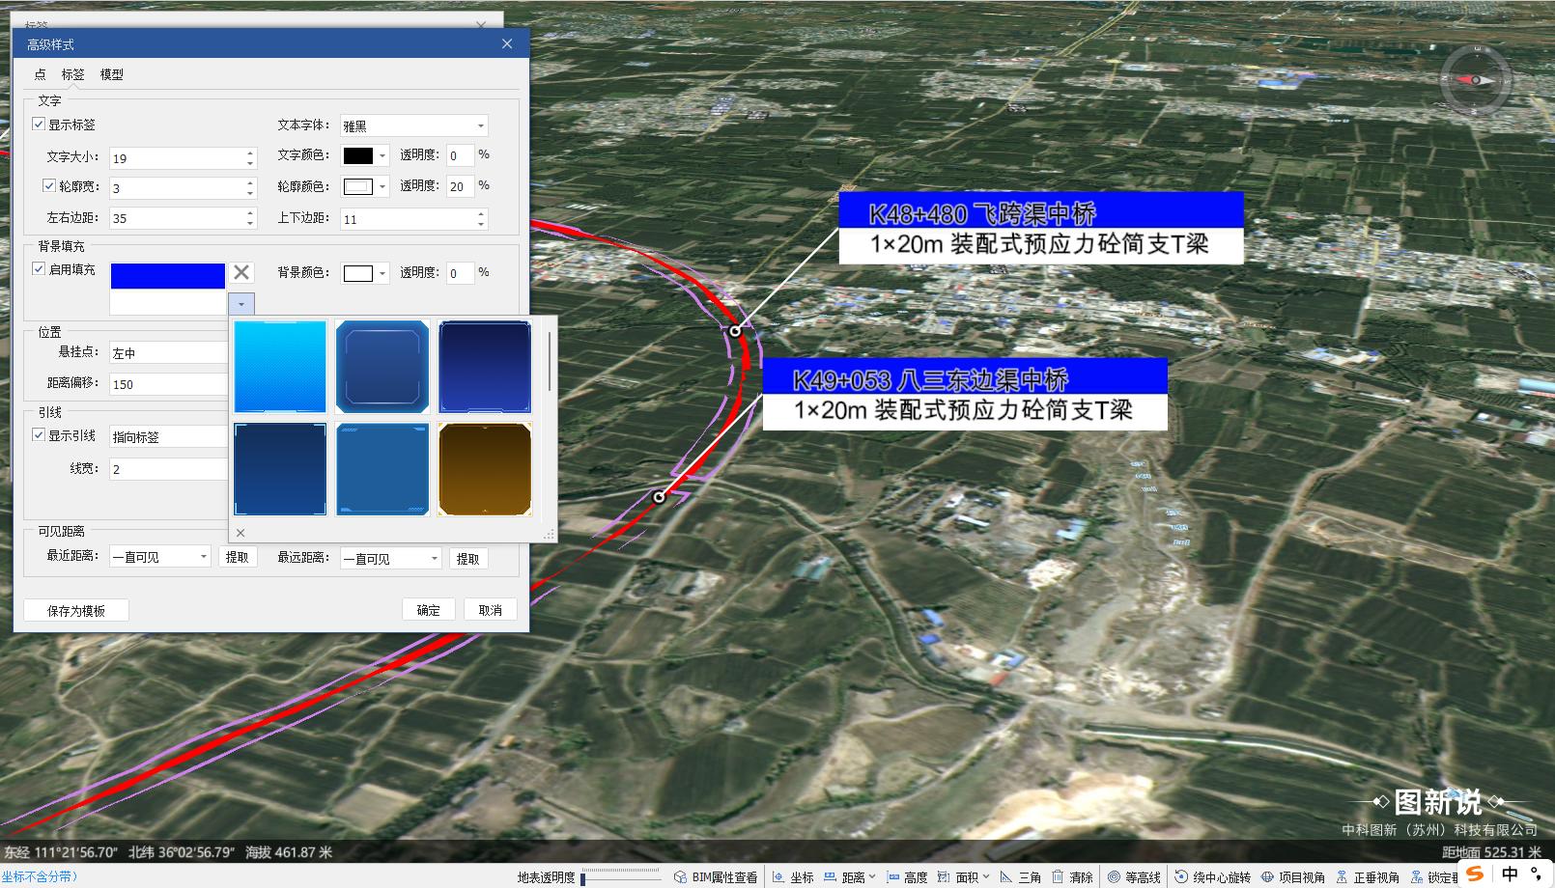
Task: Select the 坐标 coordinate tool
Action: click(793, 877)
